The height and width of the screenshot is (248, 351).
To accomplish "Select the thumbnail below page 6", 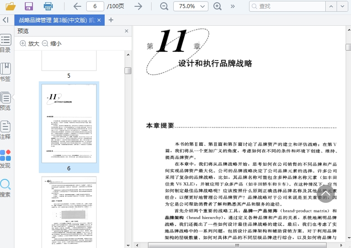I will (x=69, y=212).
